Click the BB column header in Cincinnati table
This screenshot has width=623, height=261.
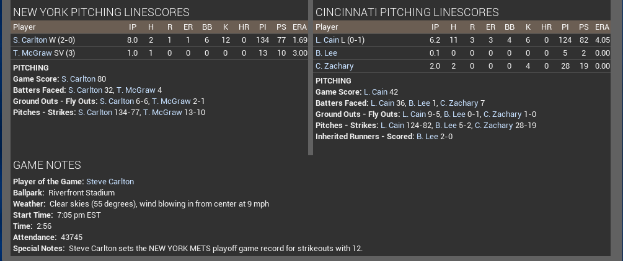pyautogui.click(x=510, y=27)
